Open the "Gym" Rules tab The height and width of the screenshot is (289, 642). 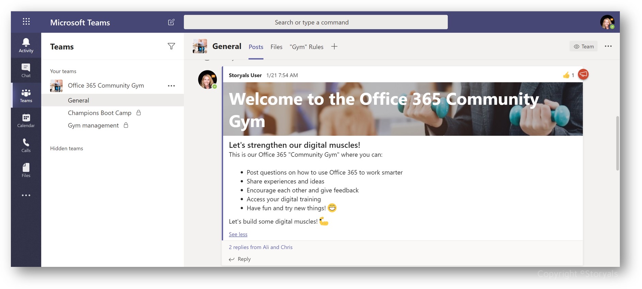pos(307,47)
